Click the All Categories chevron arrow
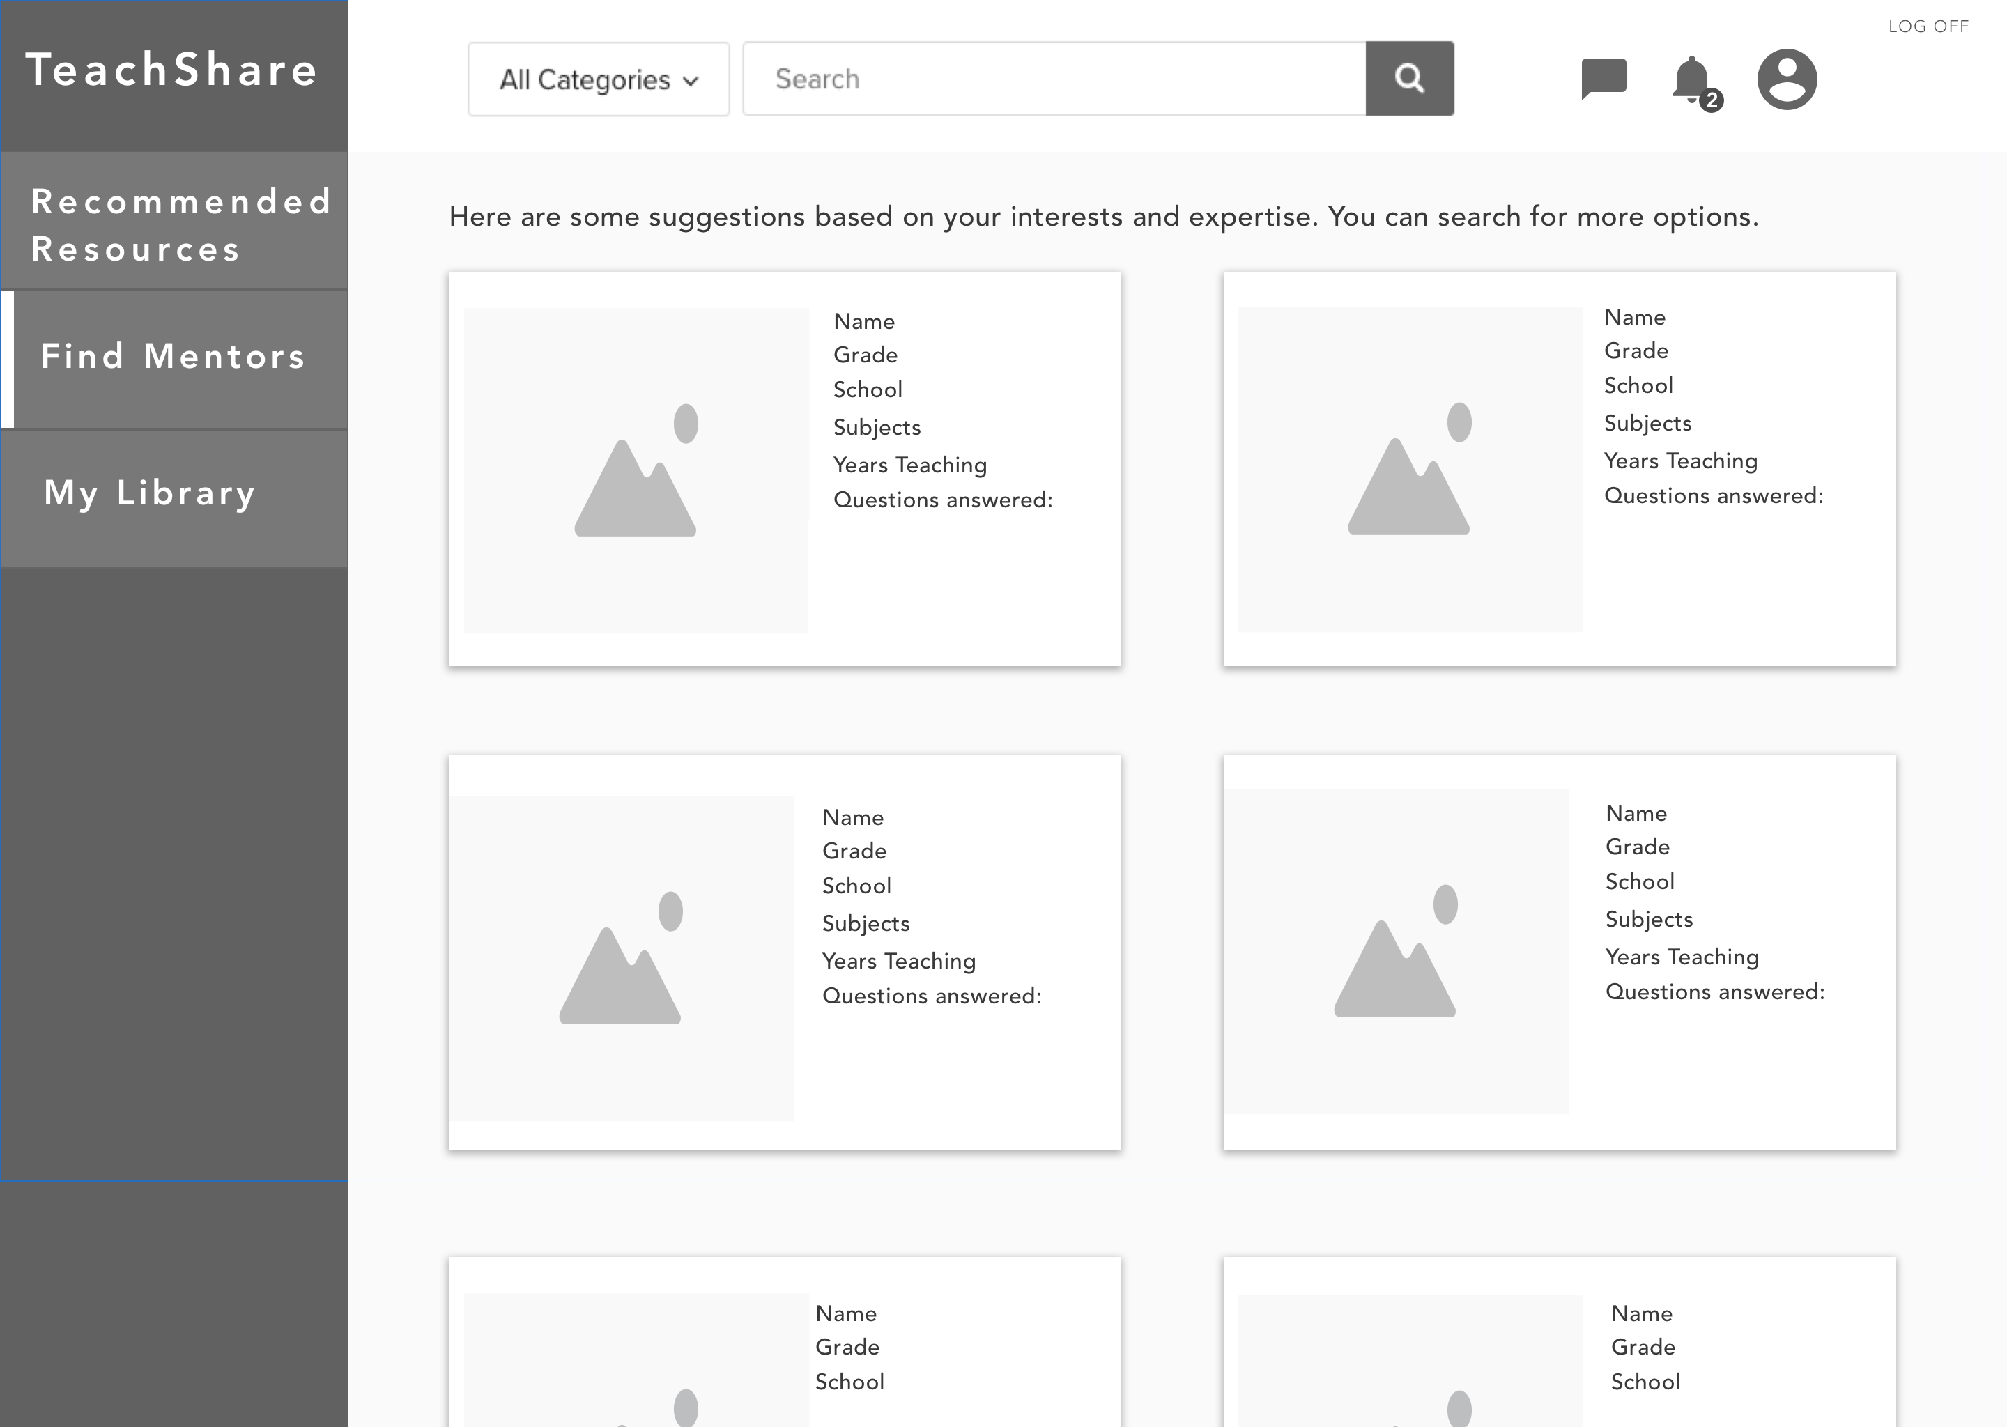The image size is (2007, 1427). (x=691, y=81)
